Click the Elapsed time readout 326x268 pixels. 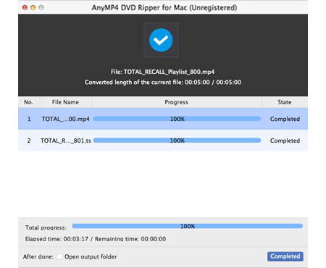click(x=57, y=239)
